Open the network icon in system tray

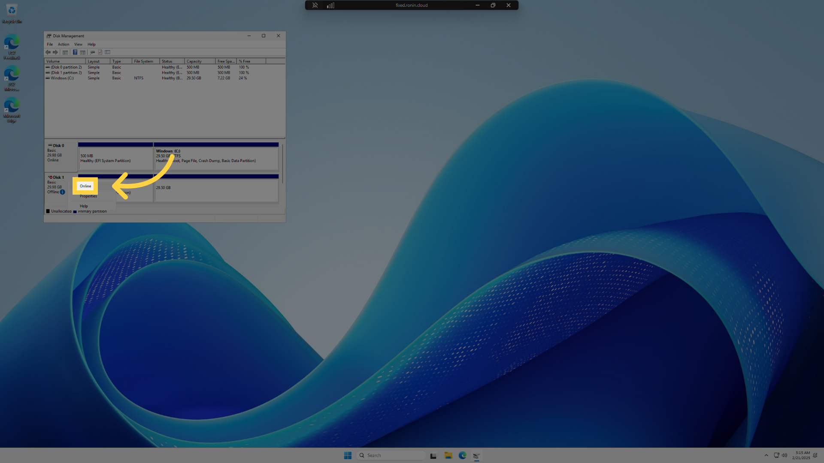(776, 455)
